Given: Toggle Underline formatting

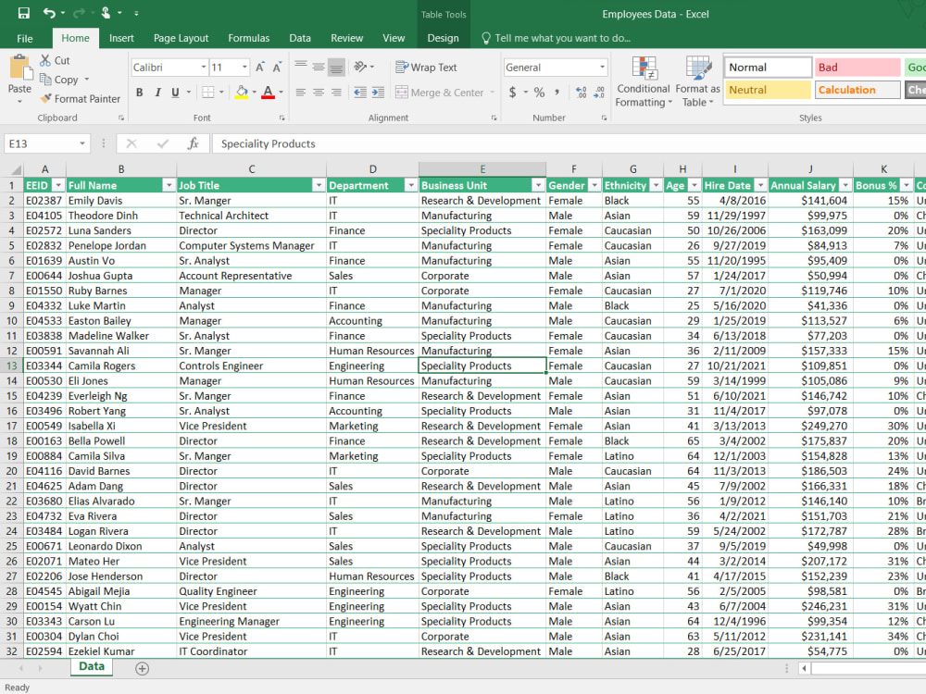Looking at the screenshot, I should pyautogui.click(x=175, y=92).
